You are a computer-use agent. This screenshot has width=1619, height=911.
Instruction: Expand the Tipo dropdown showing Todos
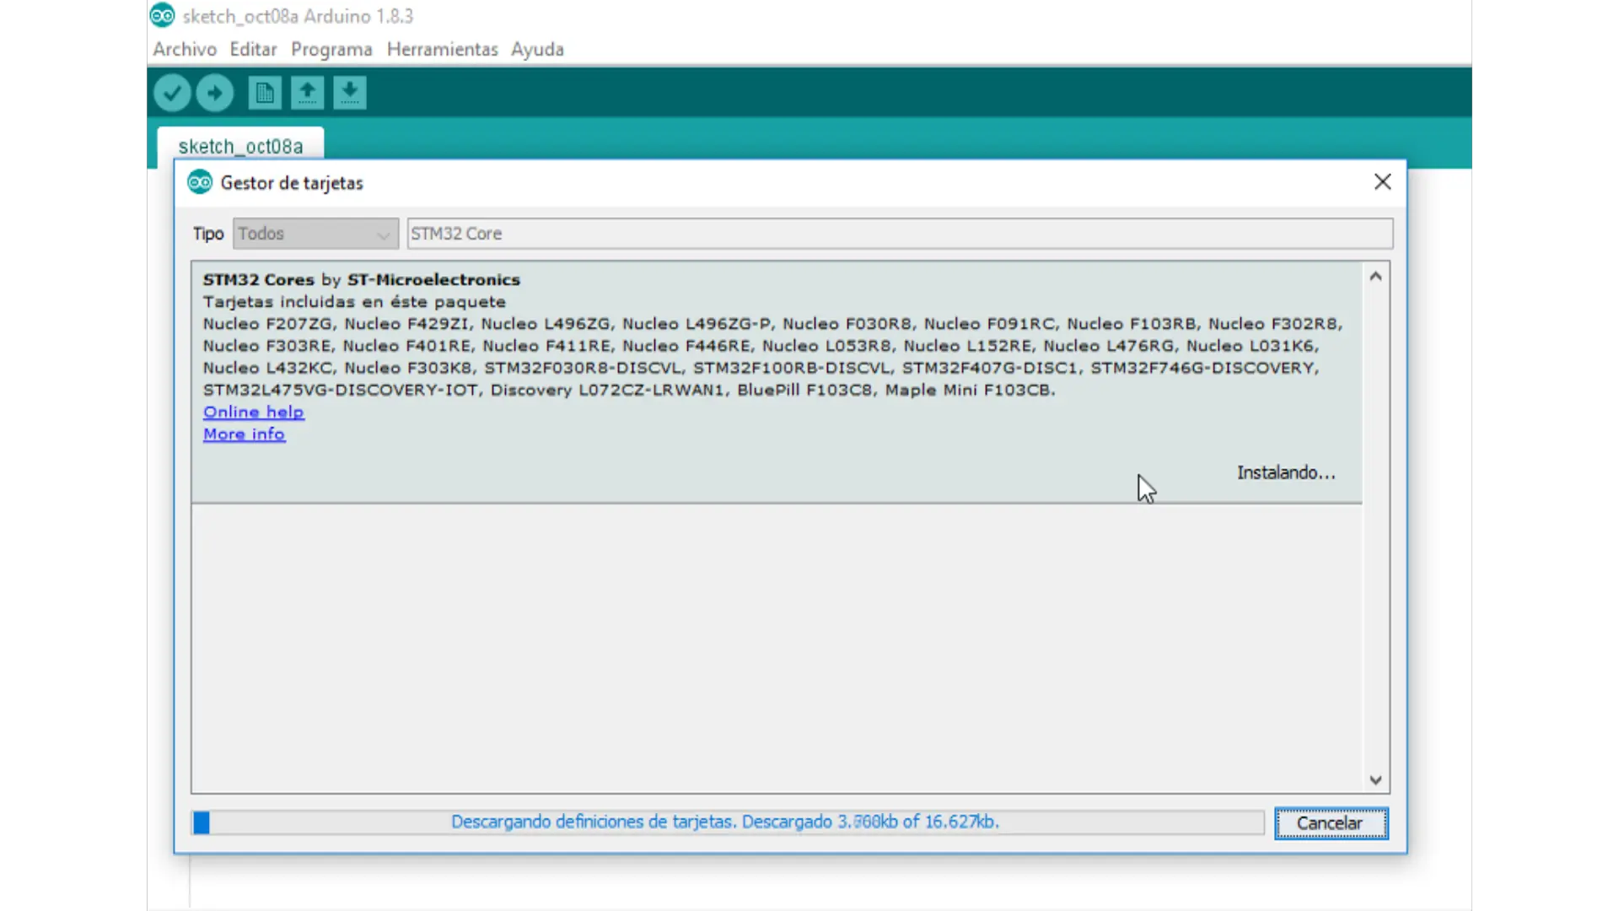(x=315, y=234)
